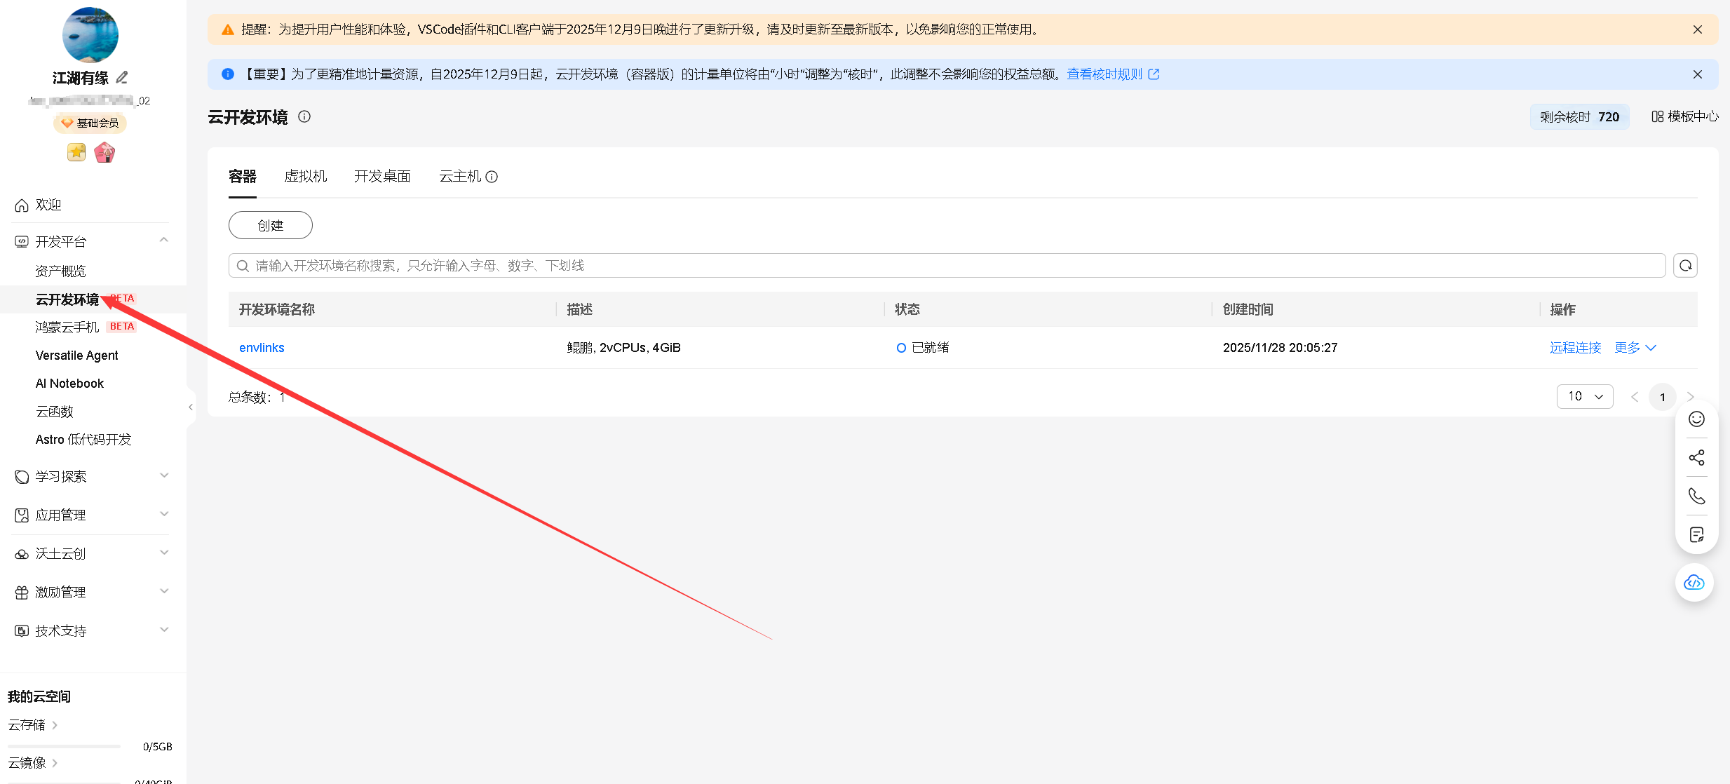
Task: Open the note survey icon in floating panel
Action: click(x=1696, y=535)
